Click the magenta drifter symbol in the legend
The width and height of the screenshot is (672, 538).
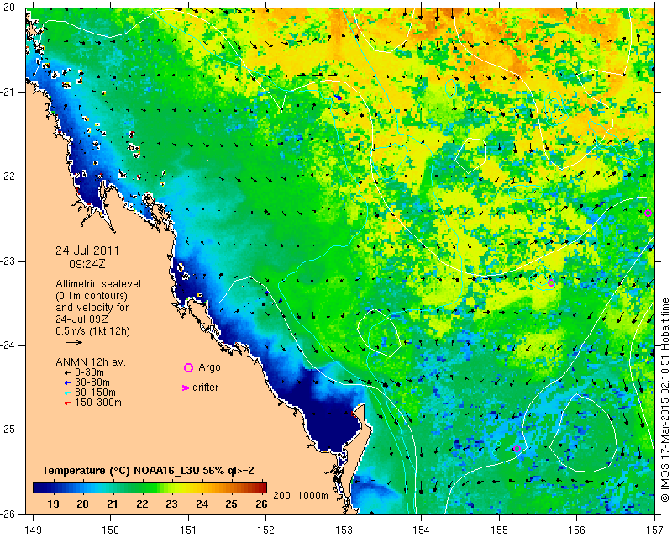coord(186,388)
